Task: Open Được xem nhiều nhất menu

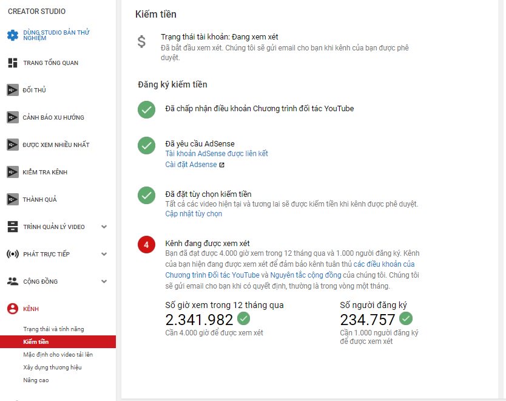Action: pyautogui.click(x=56, y=145)
